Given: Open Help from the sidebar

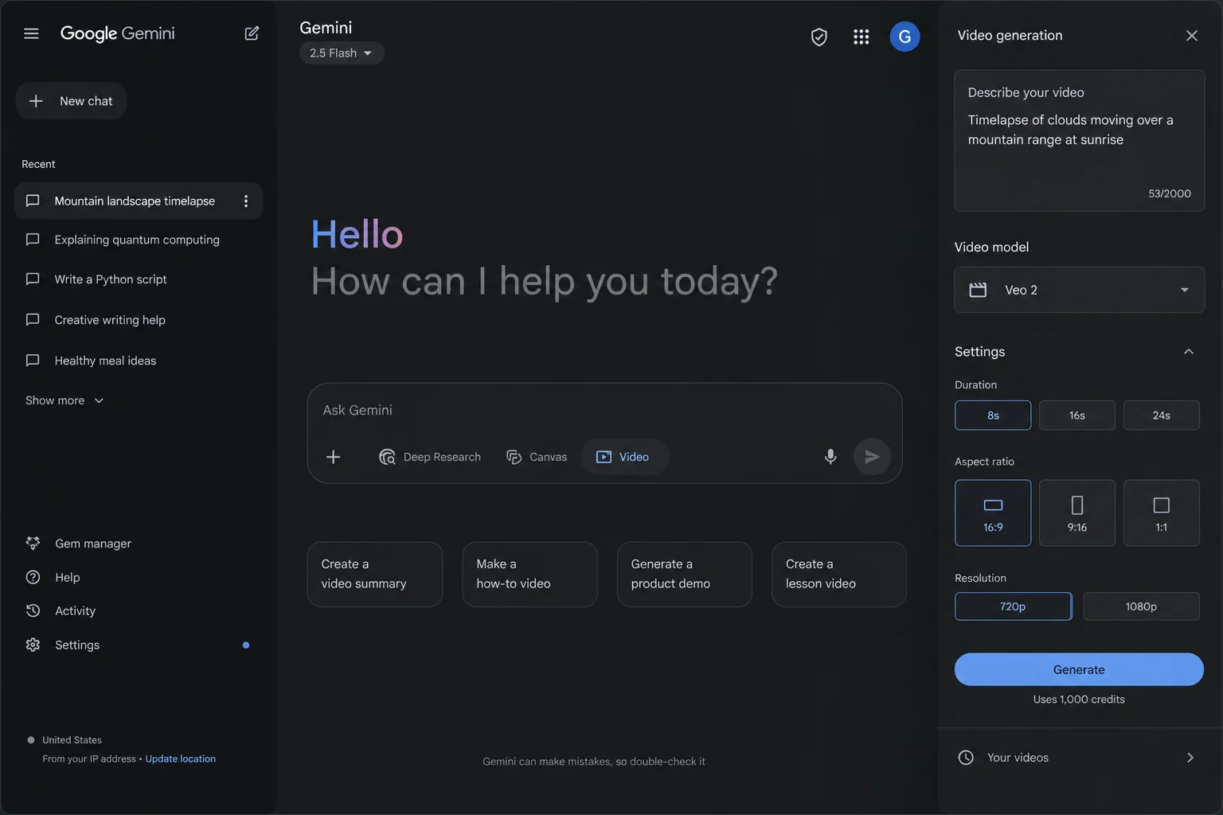Looking at the screenshot, I should tap(68, 577).
